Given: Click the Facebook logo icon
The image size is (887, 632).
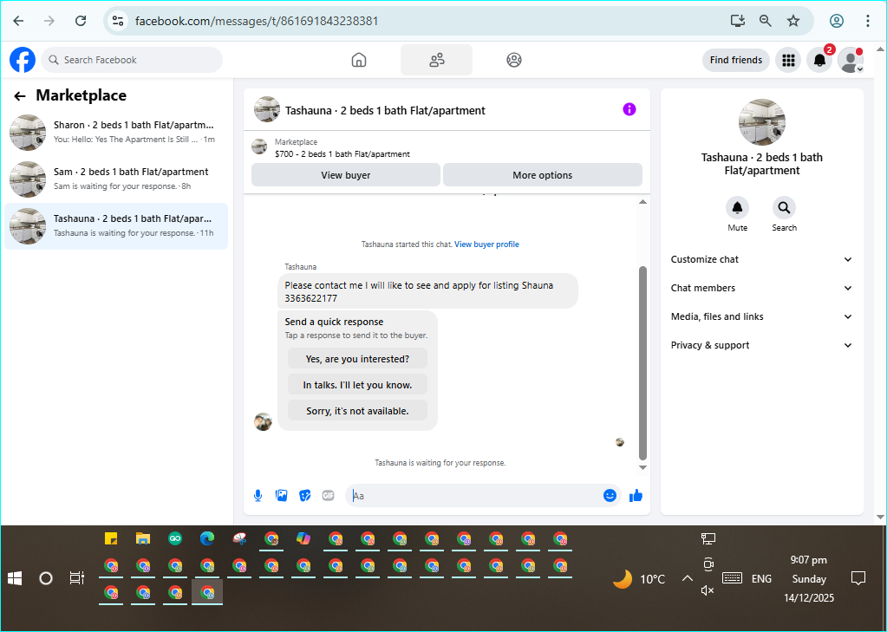Looking at the screenshot, I should click(x=23, y=60).
